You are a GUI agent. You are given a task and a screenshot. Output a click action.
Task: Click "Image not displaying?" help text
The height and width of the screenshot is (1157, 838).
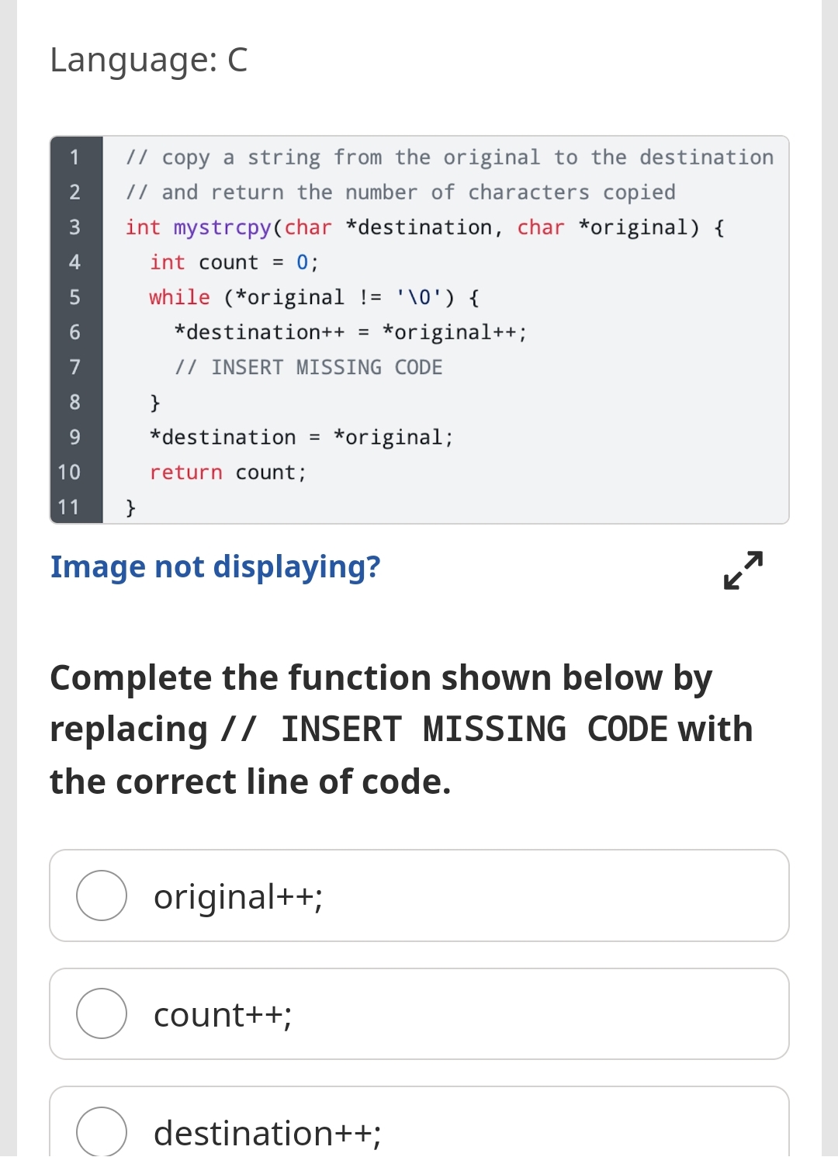tap(215, 566)
